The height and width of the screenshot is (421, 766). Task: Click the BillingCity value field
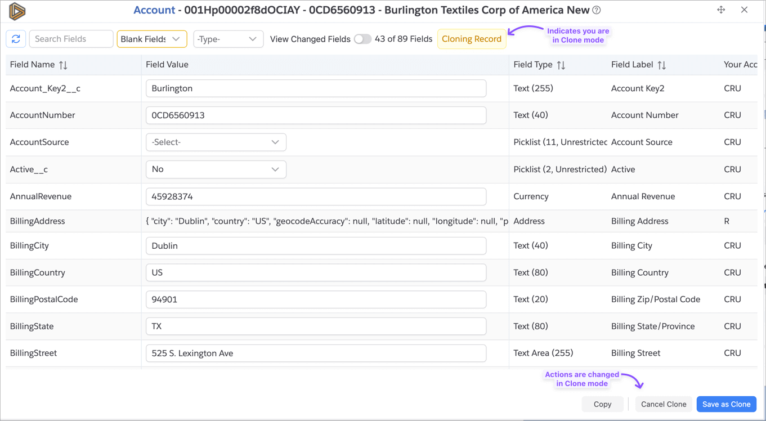coord(316,246)
